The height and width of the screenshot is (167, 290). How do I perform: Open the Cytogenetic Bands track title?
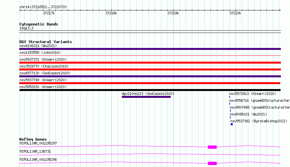tap(39, 24)
